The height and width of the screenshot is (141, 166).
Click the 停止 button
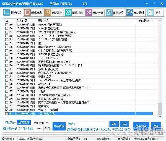click(x=156, y=126)
